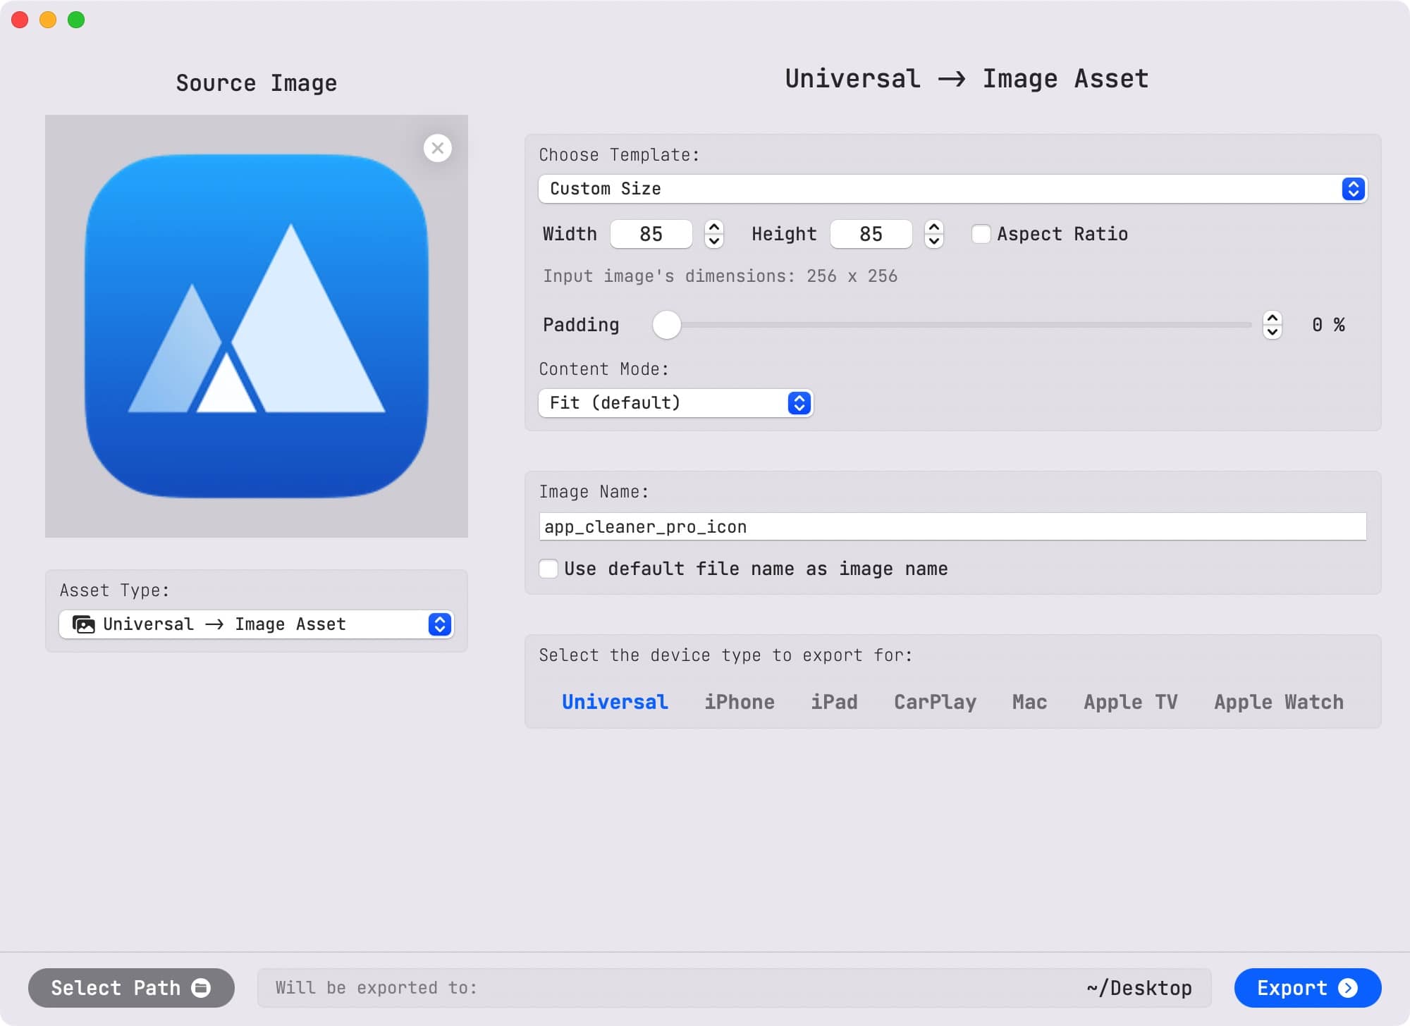The height and width of the screenshot is (1026, 1410).
Task: Increase the Width value with stepper up
Action: (714, 227)
